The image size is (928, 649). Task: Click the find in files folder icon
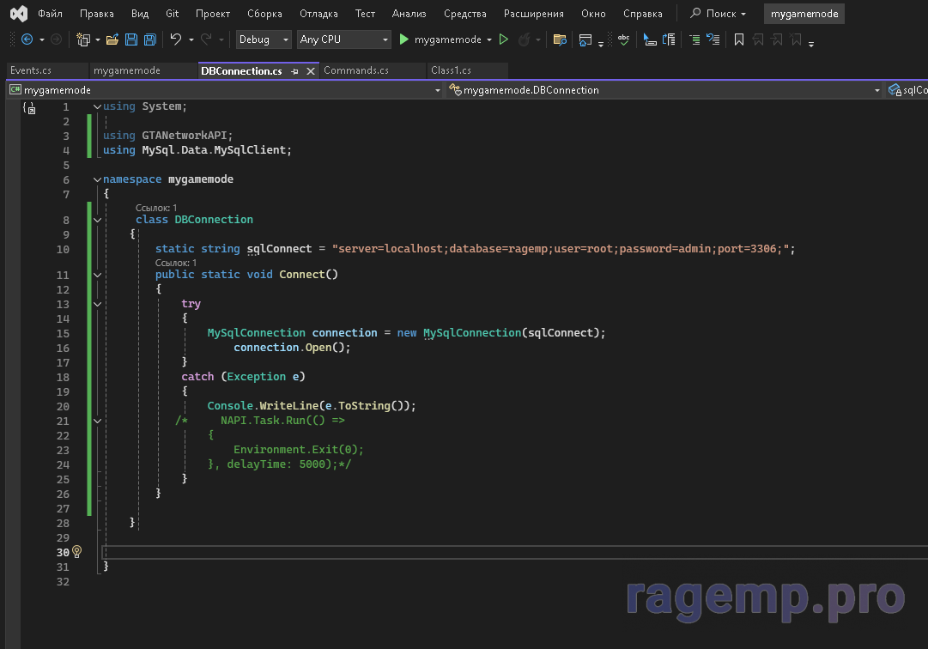[559, 39]
